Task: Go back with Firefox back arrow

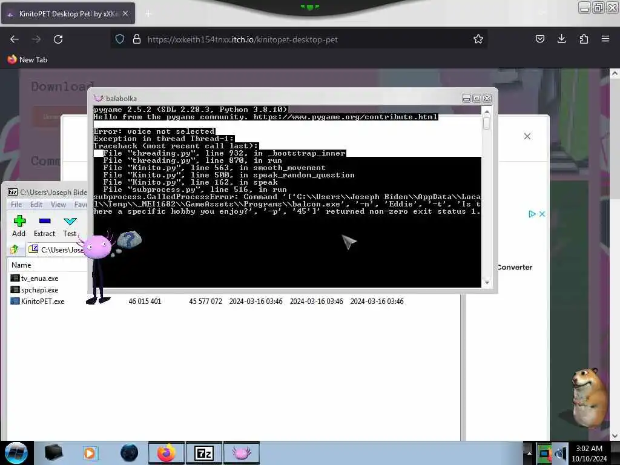Action: (15, 39)
